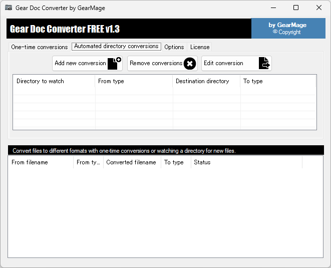Click the Directory to watch column header
Screen dimensions: 331x268
(54, 81)
